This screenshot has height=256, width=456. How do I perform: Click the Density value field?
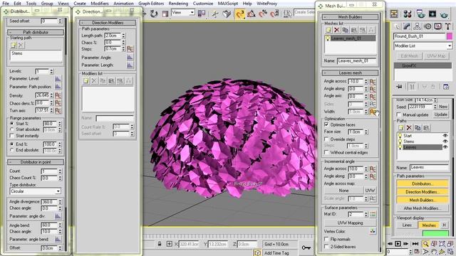(43, 95)
